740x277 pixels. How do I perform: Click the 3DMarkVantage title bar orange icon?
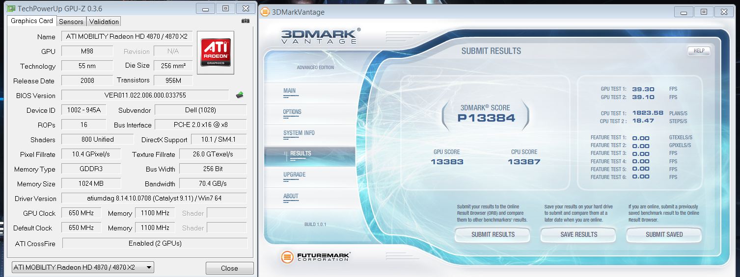265,12
